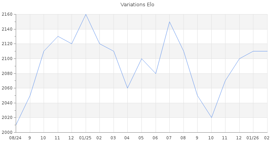Click the line peak at 07
Viewport: 275px width, 157px height.
coord(169,22)
